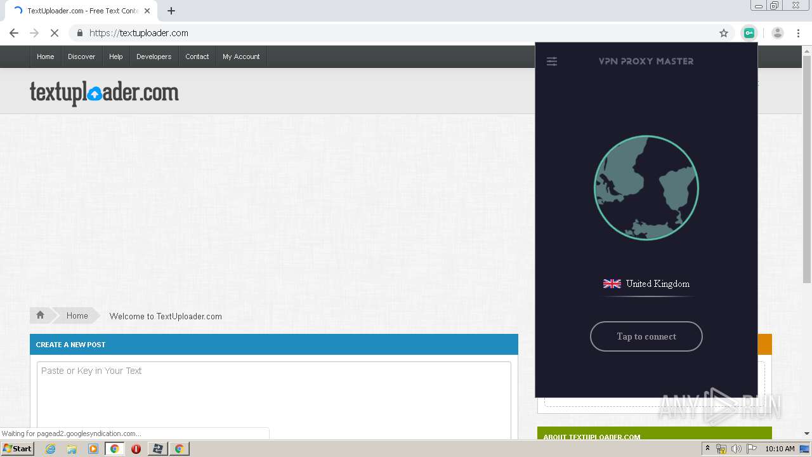The height and width of the screenshot is (457, 812).
Task: Open File Explorer from the taskbar
Action: coord(72,449)
